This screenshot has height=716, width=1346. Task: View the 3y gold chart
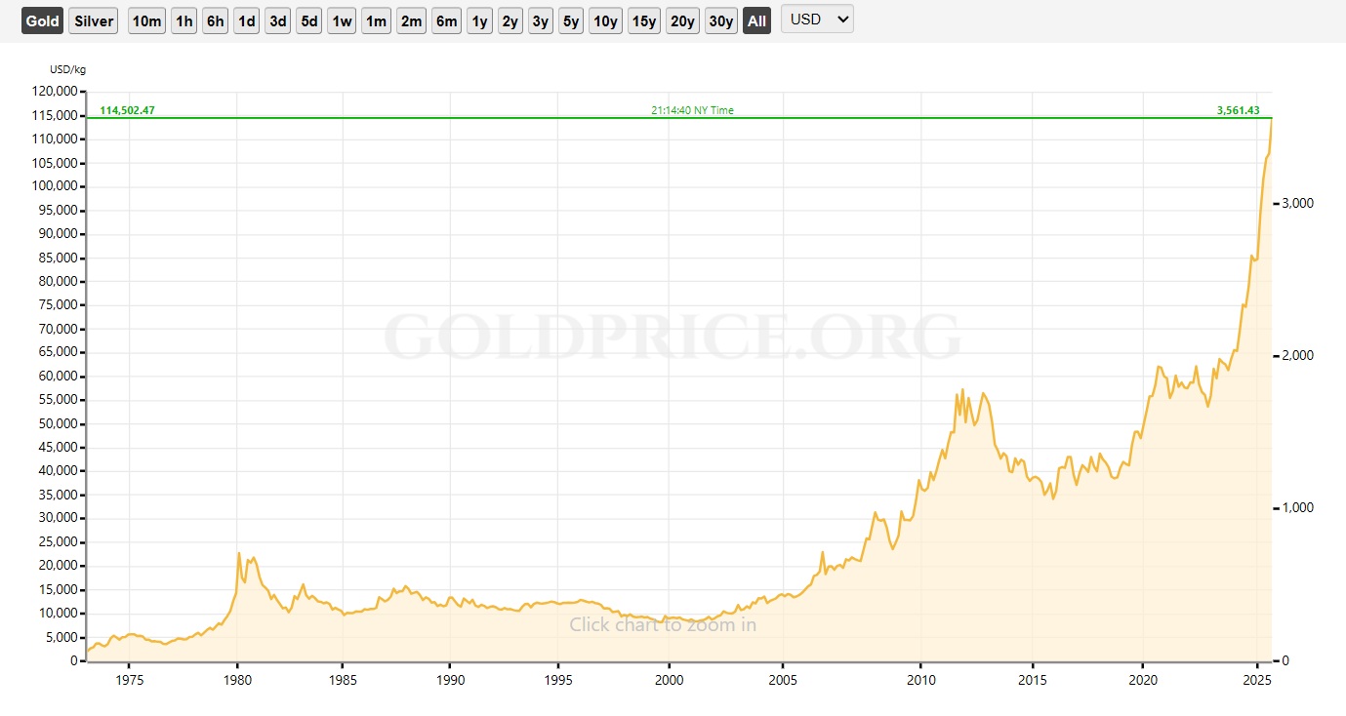(x=541, y=20)
